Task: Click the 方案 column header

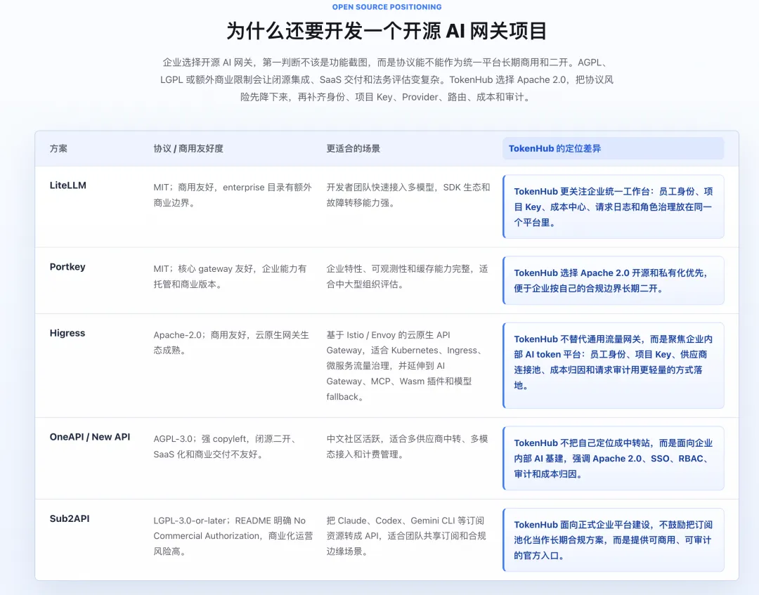Action: (x=58, y=148)
